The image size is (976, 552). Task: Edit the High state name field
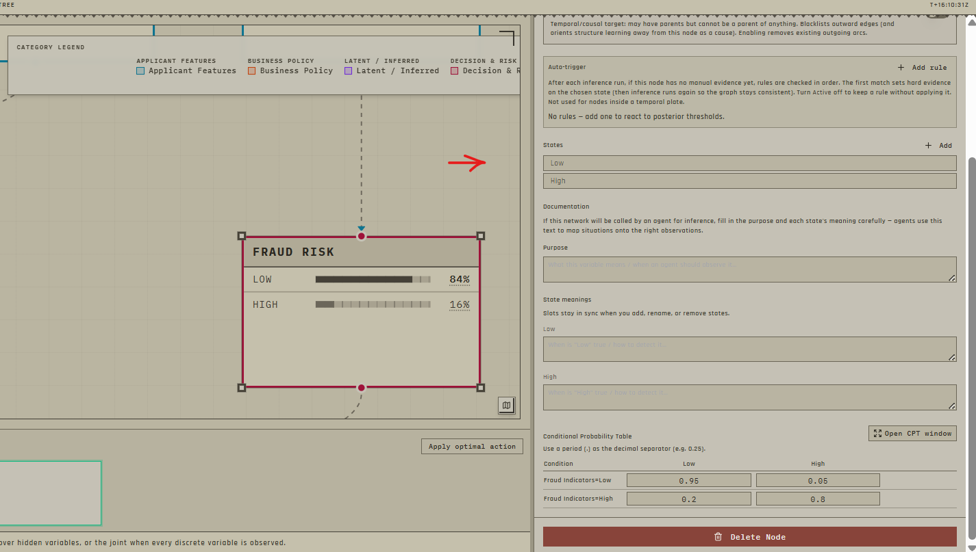pyautogui.click(x=749, y=181)
